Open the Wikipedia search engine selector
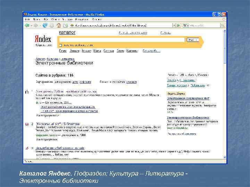Screen dimensions: 250x187 [x=186, y=25]
